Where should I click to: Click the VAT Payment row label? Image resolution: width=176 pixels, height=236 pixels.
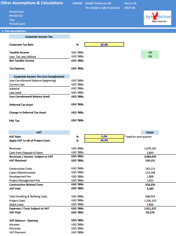[x=17, y=232]
